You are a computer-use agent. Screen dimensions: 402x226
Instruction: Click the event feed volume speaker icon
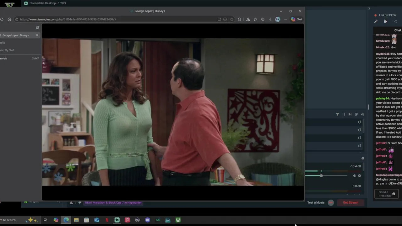[x=362, y=114]
